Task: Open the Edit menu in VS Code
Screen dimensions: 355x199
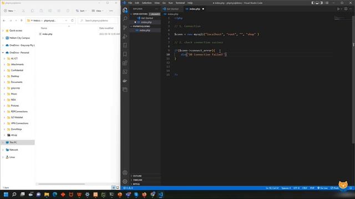Action: [137, 3]
